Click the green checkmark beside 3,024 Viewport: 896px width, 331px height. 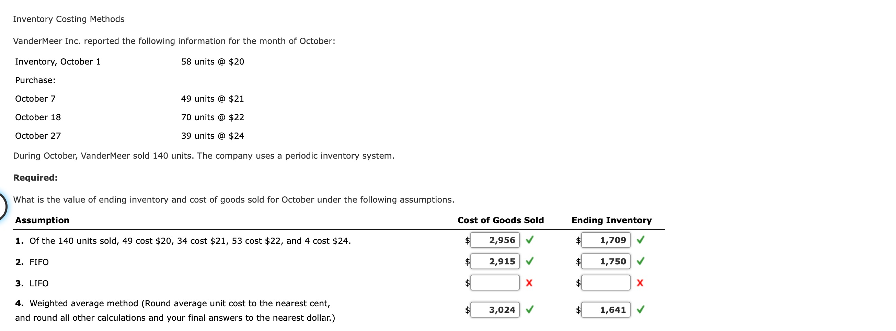coord(529,309)
